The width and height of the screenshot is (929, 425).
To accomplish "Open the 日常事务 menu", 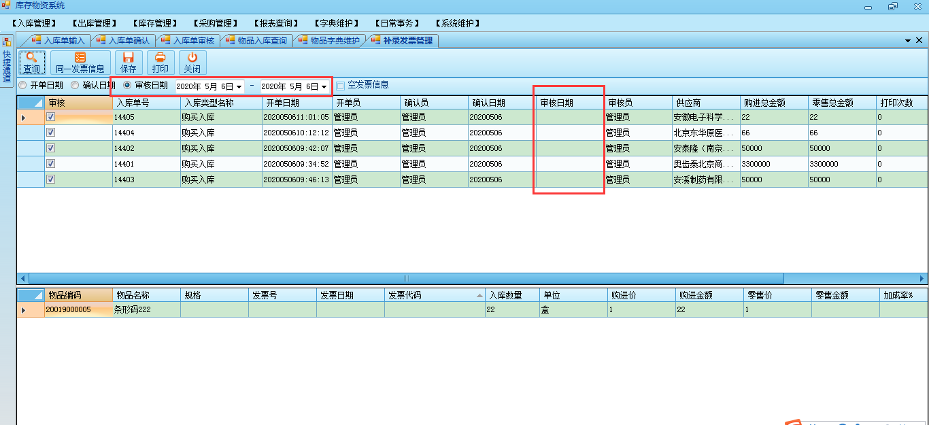I will point(396,23).
